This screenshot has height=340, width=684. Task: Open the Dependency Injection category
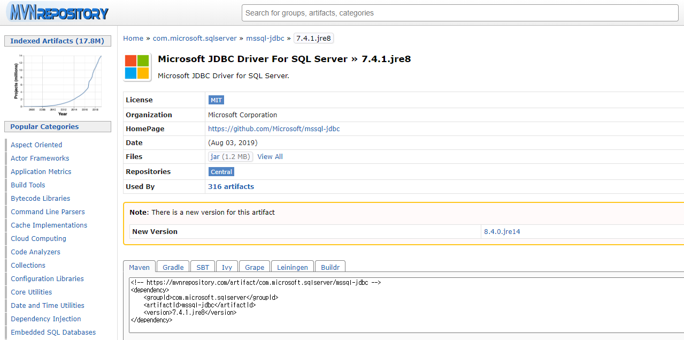point(46,319)
